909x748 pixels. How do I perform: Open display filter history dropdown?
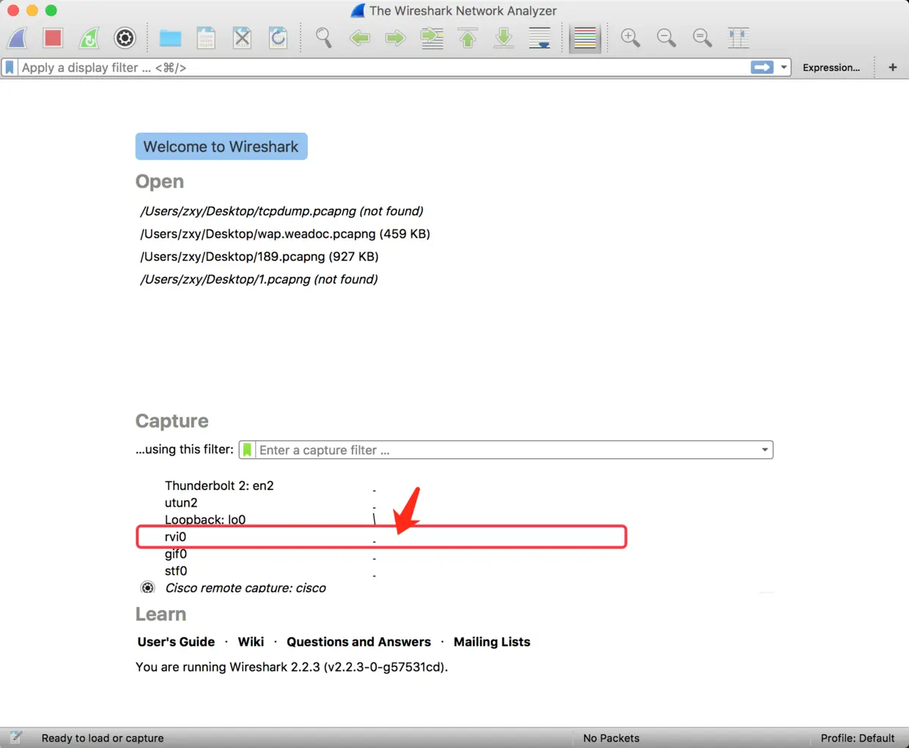coord(784,67)
